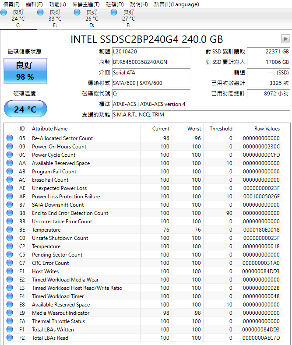Click status icon for Unsafe Shutdown Count
292x345 pixels.
point(10,238)
